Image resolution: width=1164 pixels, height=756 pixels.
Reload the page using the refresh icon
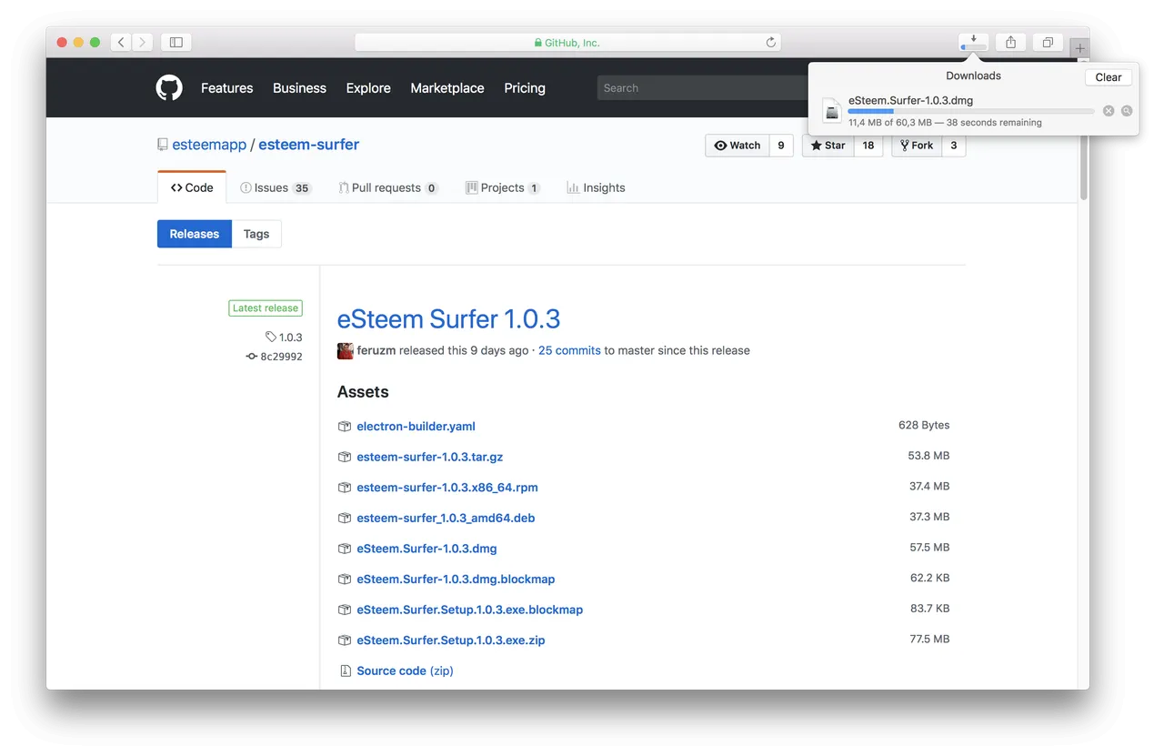click(770, 43)
